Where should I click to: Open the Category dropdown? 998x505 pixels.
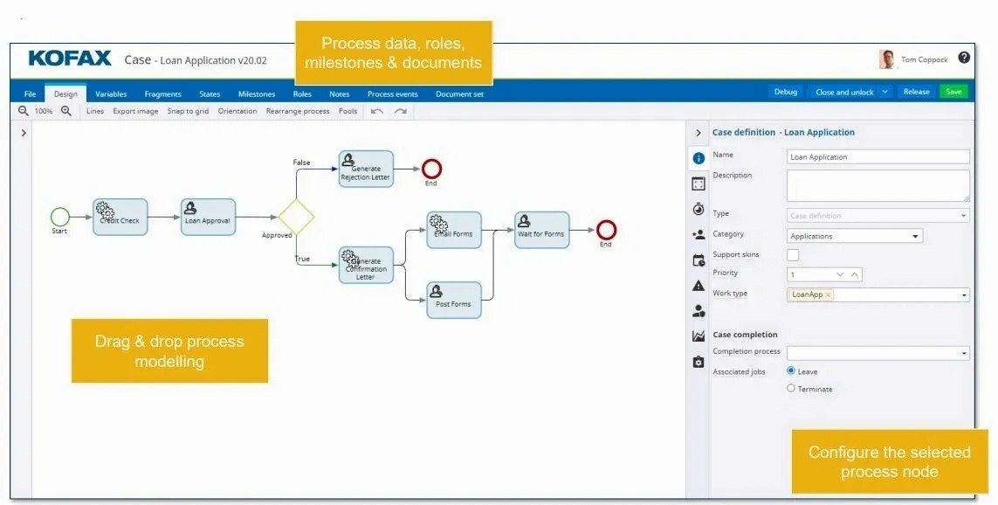click(x=855, y=236)
